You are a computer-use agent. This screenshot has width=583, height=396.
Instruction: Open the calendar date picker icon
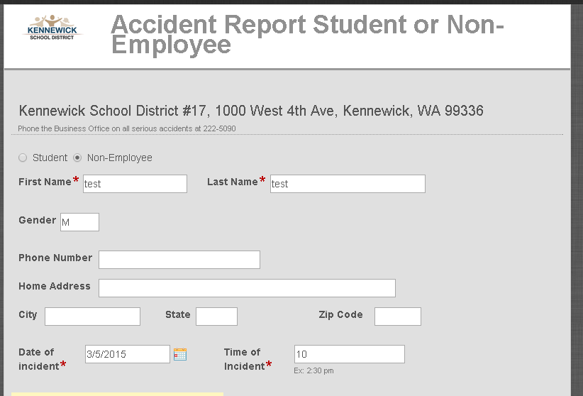click(180, 354)
